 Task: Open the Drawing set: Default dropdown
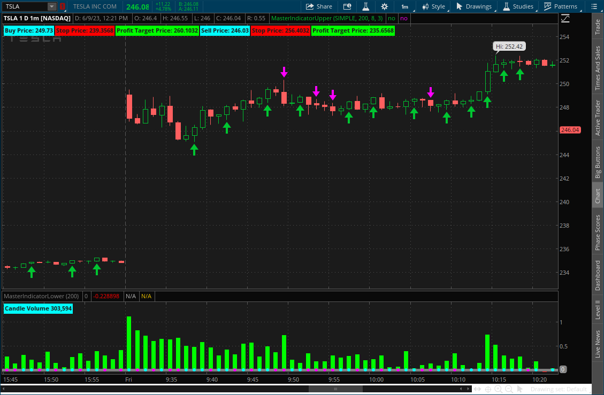point(559,389)
